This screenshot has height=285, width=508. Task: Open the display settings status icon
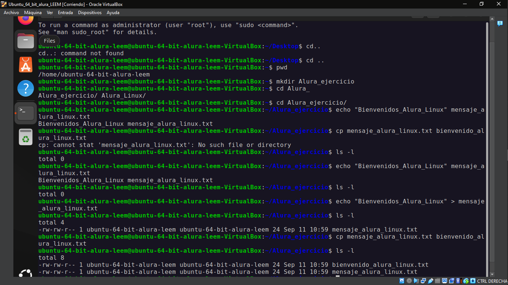(444, 281)
